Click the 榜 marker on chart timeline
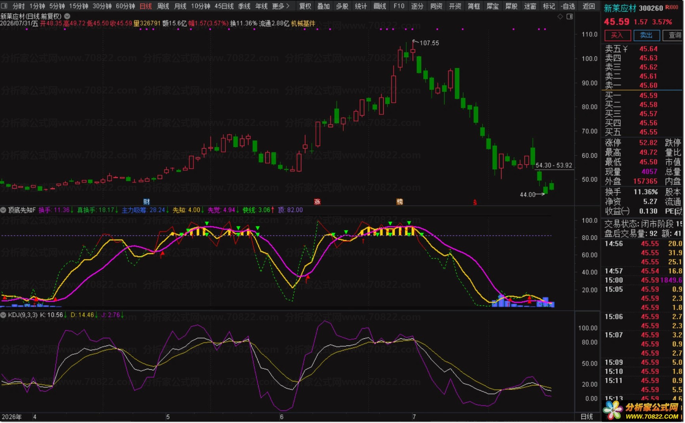 click(400, 202)
